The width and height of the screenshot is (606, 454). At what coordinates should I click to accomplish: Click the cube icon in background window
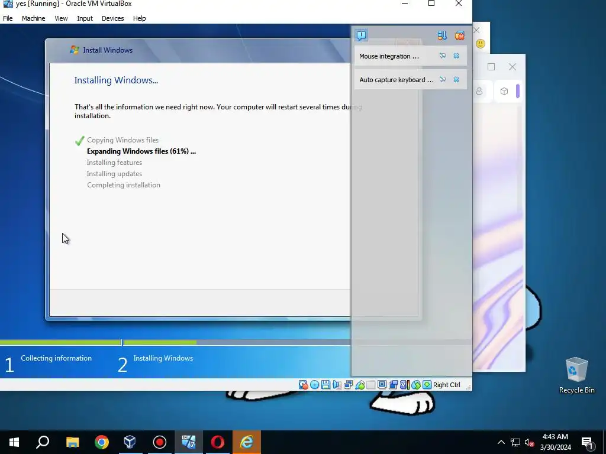pyautogui.click(x=504, y=91)
